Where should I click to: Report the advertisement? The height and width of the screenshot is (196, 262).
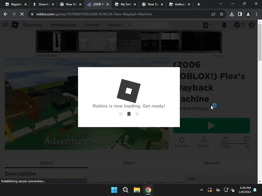click(x=217, y=56)
